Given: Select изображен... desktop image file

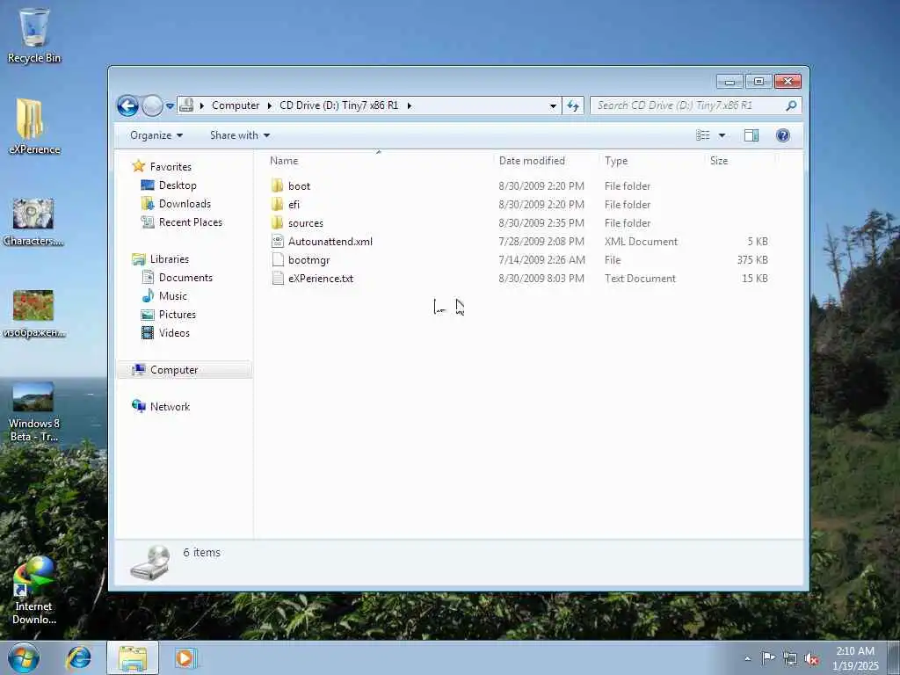Looking at the screenshot, I should 33,314.
